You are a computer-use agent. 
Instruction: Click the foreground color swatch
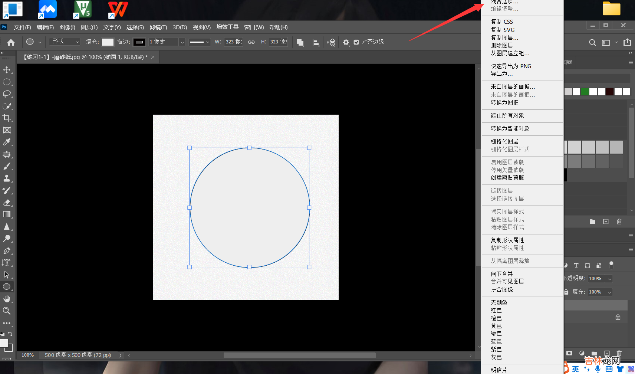click(x=4, y=343)
